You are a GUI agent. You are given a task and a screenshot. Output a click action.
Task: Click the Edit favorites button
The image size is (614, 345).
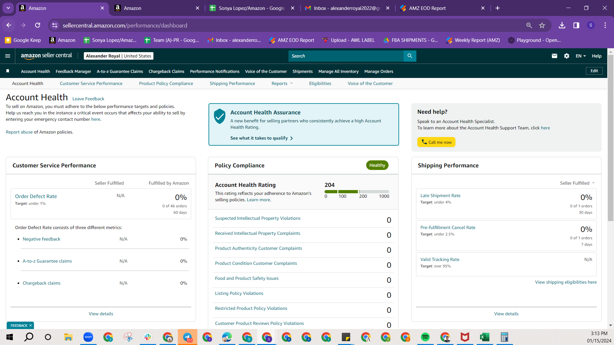point(594,71)
